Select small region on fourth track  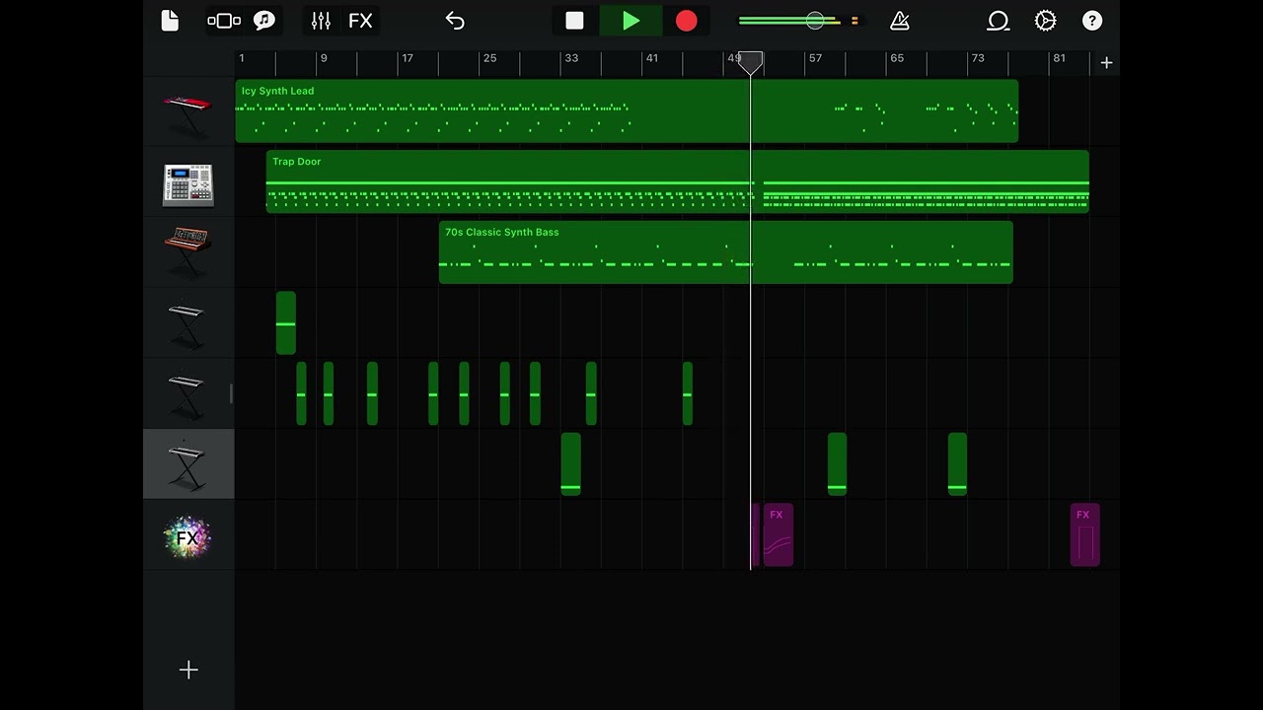point(286,323)
